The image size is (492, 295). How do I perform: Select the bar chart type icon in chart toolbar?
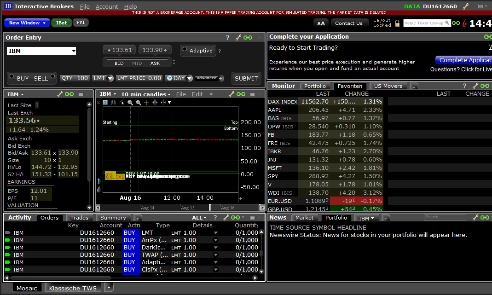point(113,102)
